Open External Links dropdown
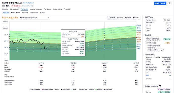Screen dimensions: 174x93 pos(29,3)
